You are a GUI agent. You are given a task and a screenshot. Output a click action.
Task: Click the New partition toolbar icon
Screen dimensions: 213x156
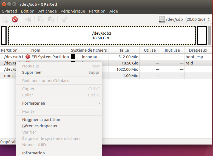[5, 19]
